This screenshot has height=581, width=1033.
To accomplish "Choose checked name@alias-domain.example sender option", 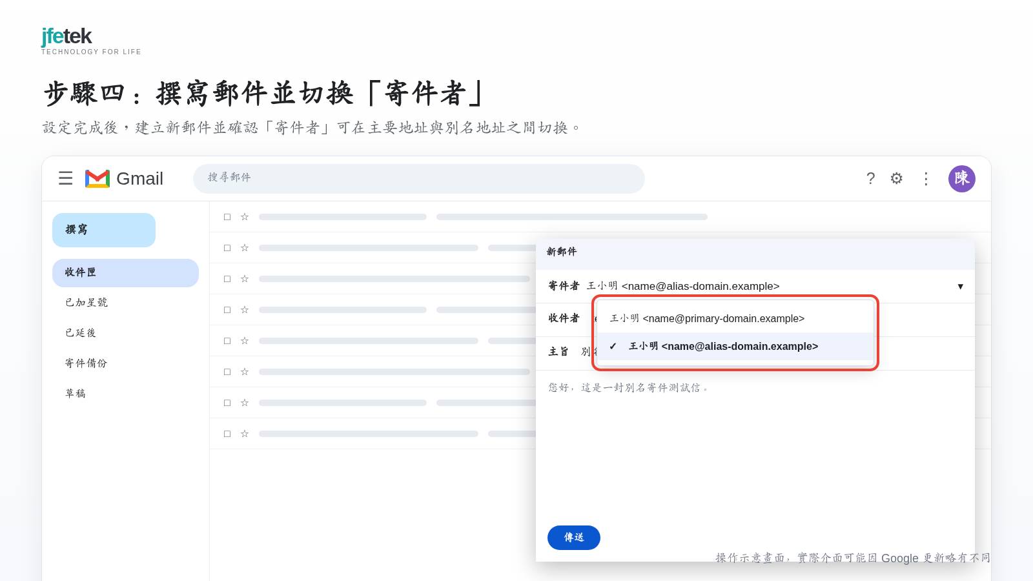I will click(x=735, y=347).
